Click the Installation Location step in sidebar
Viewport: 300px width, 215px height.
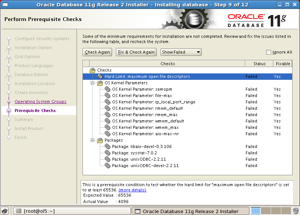click(35, 84)
